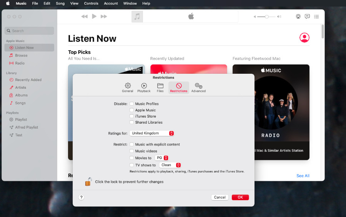Open the help question mark button

(x=81, y=197)
